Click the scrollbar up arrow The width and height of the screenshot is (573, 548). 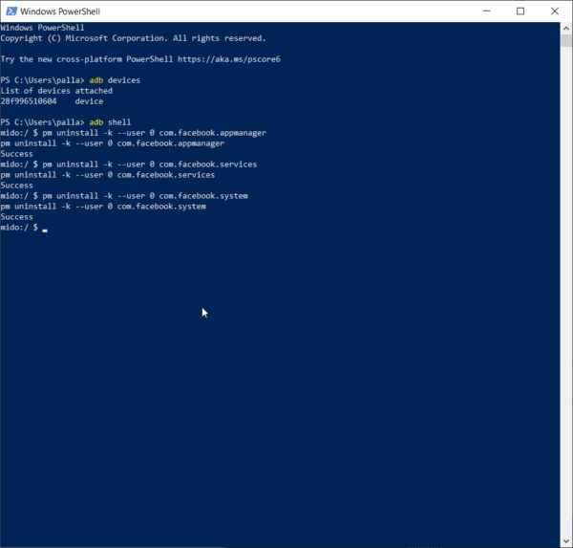point(566,28)
